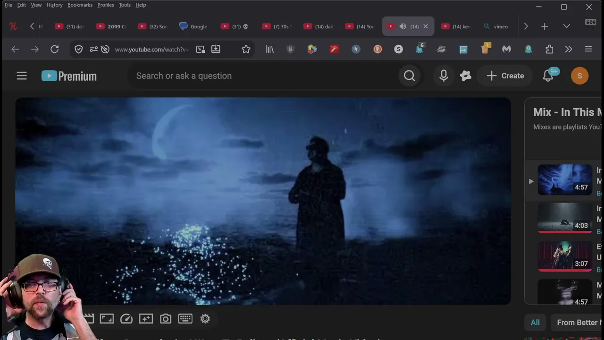Click the sparkle filters icon below video
The height and width of the screenshot is (340, 604).
pyautogui.click(x=146, y=319)
